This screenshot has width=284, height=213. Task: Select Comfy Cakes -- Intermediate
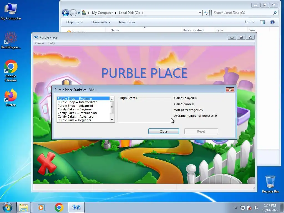(83, 113)
